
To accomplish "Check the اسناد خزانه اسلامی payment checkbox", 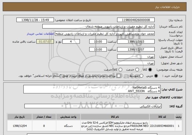I will (118, 76).
